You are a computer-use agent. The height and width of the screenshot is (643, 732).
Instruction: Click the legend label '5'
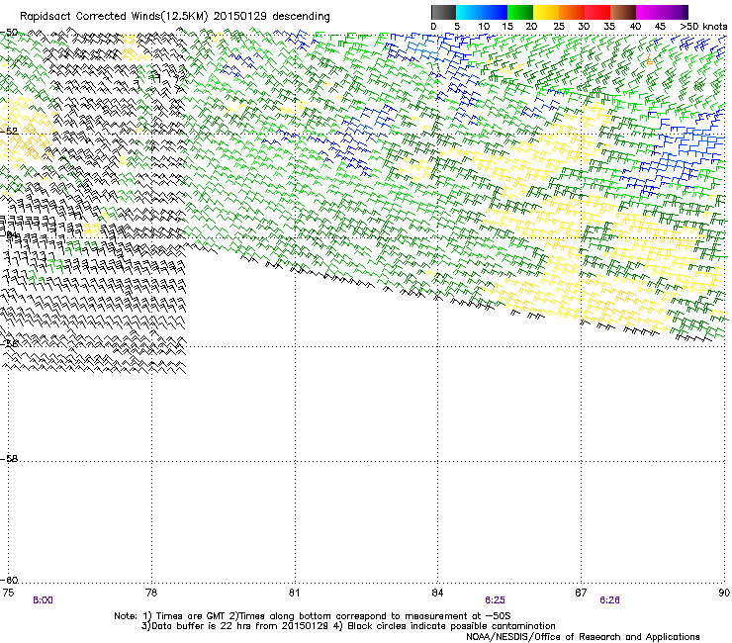point(457,27)
